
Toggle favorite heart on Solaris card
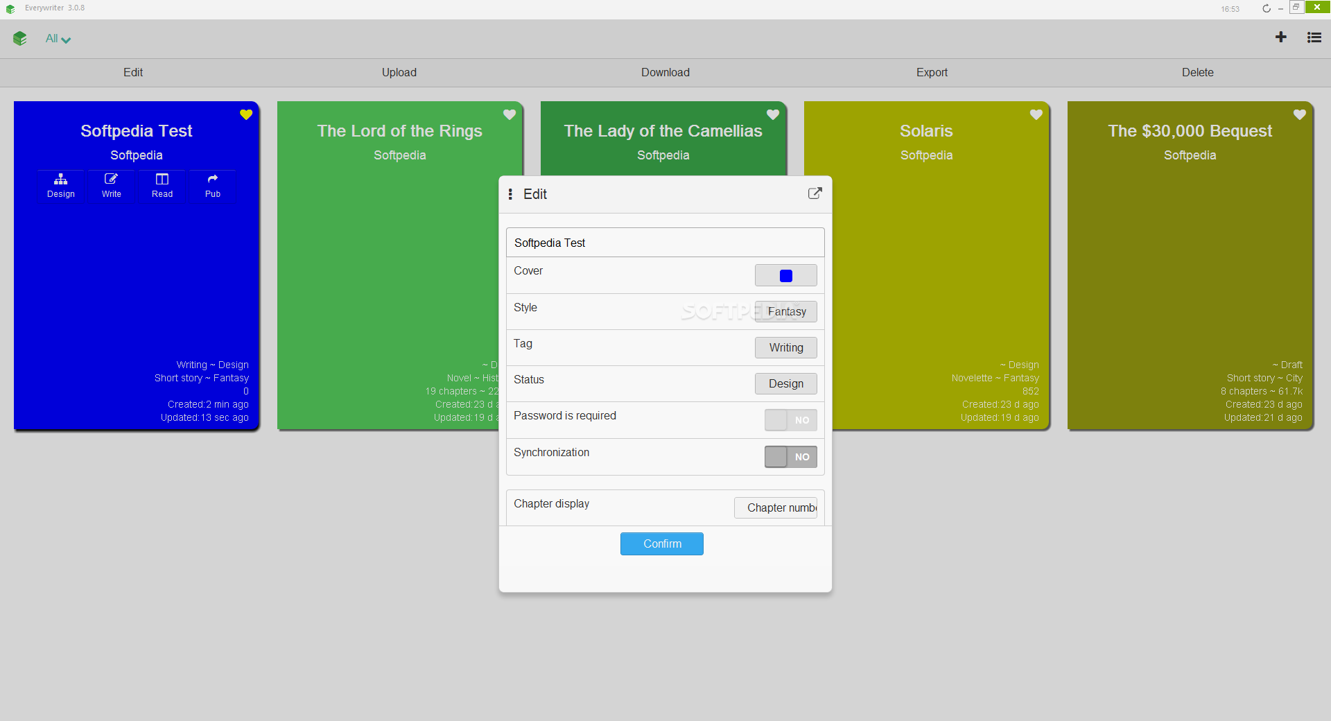[x=1036, y=114]
